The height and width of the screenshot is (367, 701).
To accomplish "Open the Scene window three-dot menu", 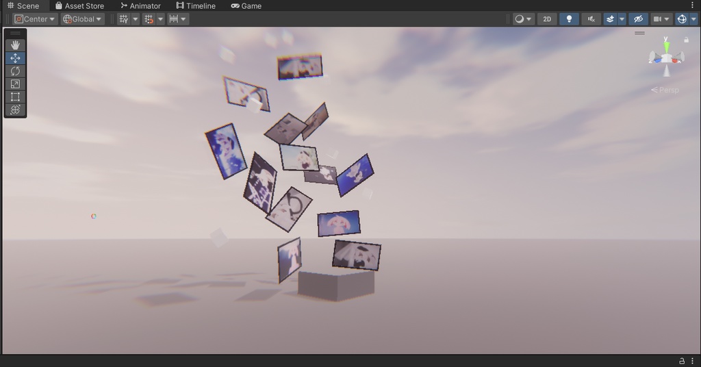I will [693, 5].
